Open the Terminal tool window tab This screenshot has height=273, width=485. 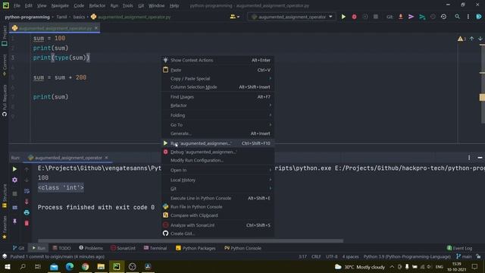(155, 248)
